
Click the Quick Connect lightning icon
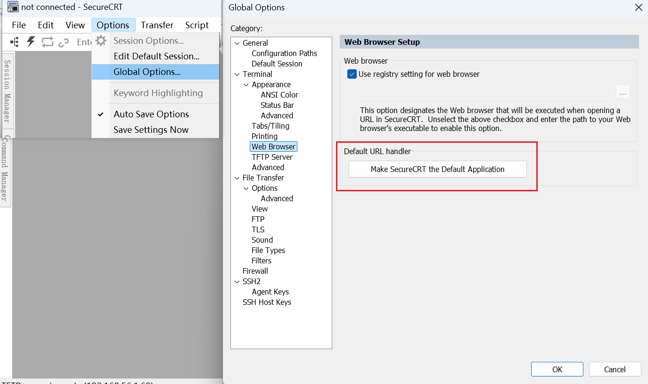(x=31, y=41)
